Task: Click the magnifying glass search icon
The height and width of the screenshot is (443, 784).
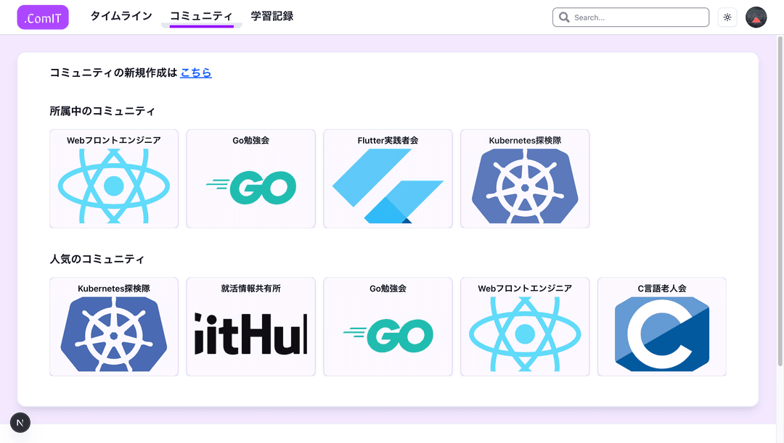Action: pos(564,17)
